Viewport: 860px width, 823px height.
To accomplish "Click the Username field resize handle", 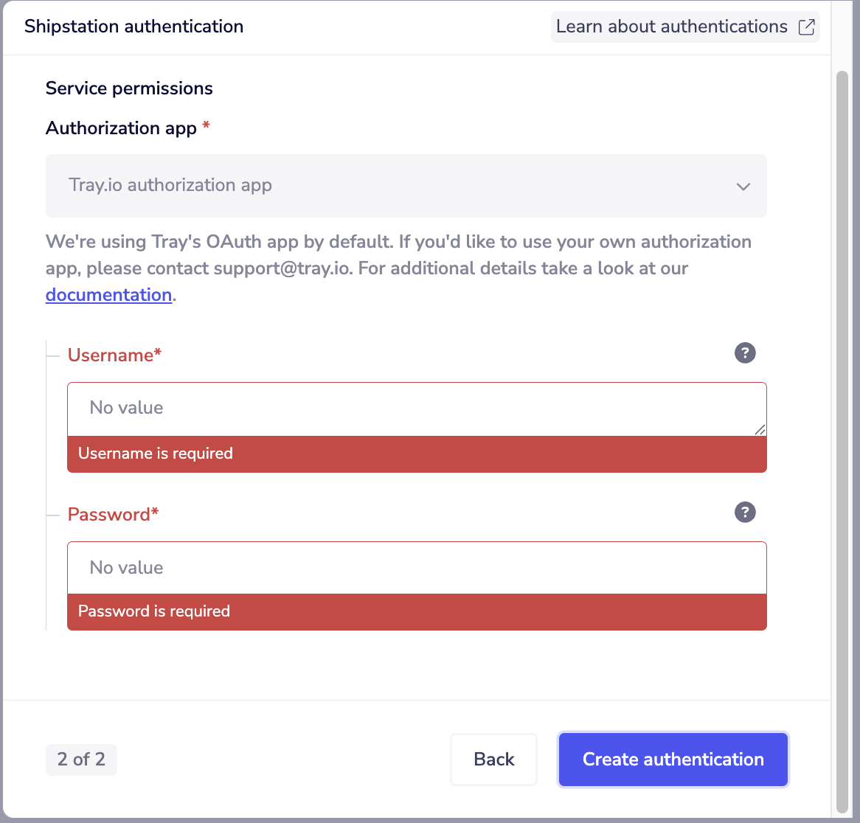I will (760, 431).
